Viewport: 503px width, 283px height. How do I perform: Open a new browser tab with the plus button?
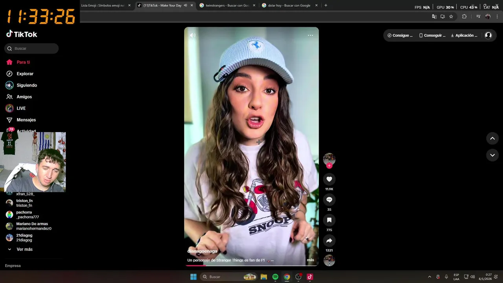point(326,6)
